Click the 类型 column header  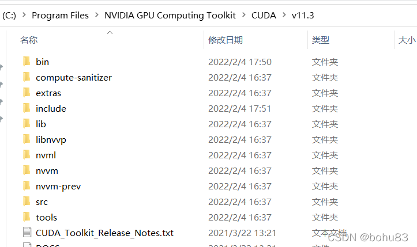[x=321, y=40]
